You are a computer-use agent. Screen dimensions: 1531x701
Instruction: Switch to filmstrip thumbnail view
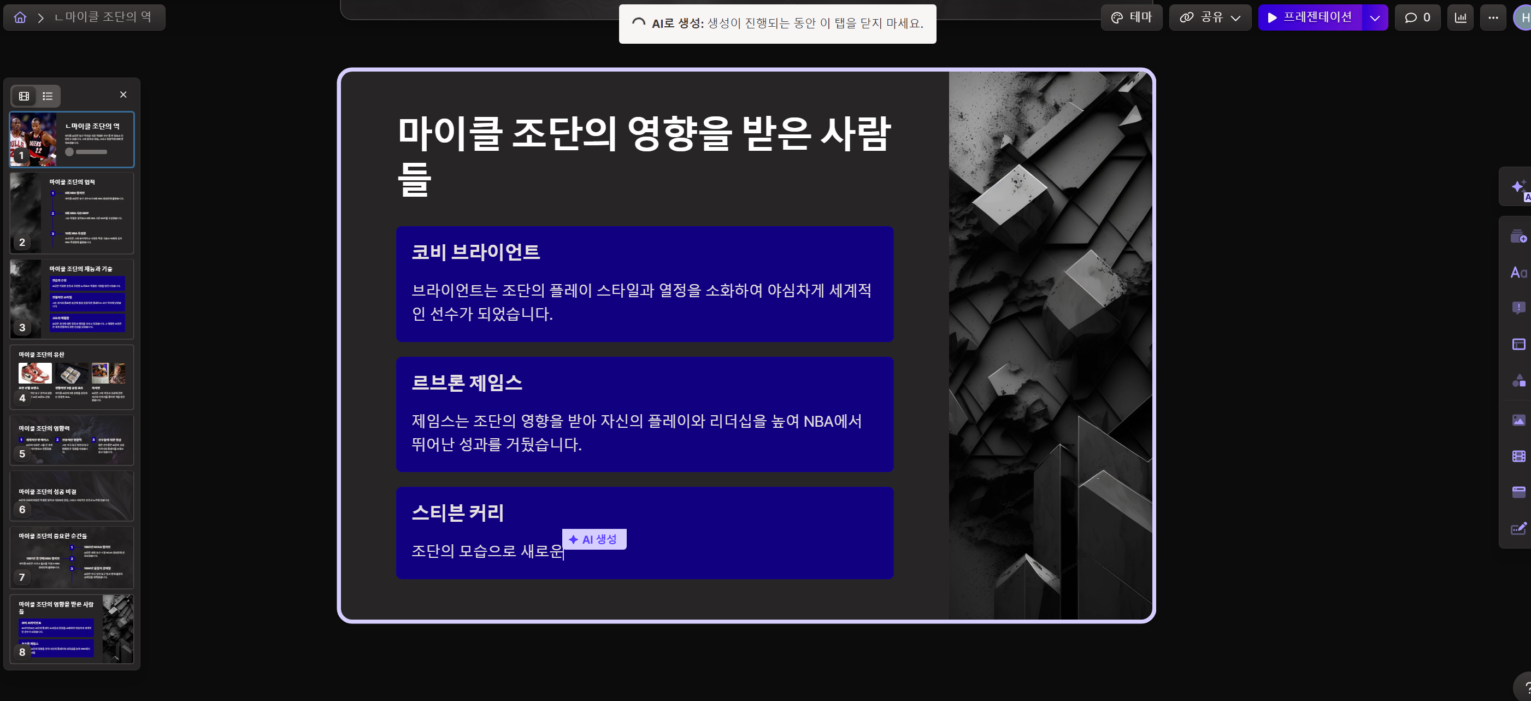tap(25, 96)
